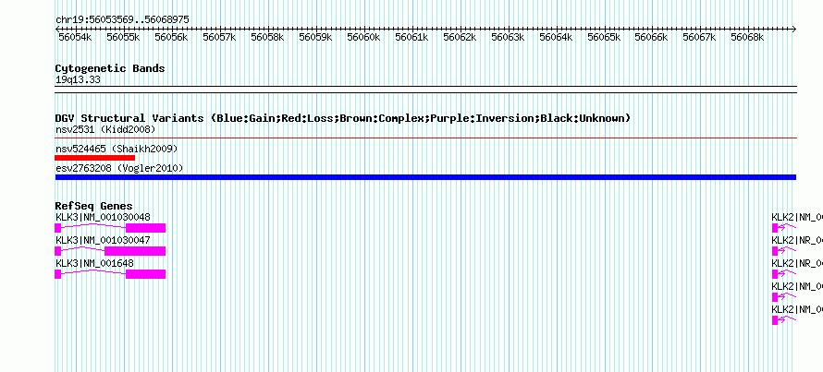Open transcript label KLK3|NM_001648
This screenshot has height=372, width=823.
[94, 263]
